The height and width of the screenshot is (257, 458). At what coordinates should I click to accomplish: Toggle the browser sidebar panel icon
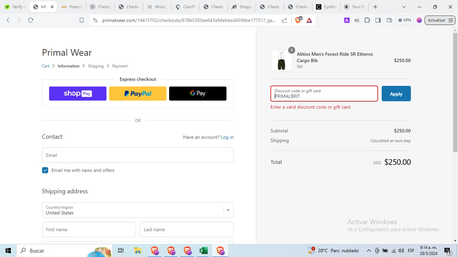coord(378,20)
